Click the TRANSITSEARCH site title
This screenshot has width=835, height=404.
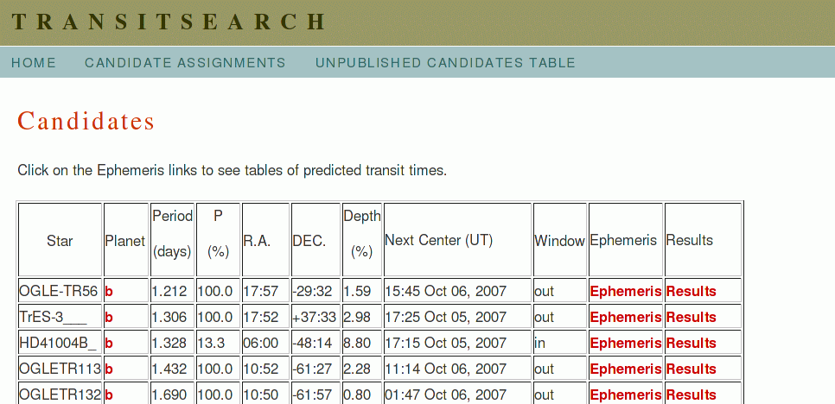(169, 22)
